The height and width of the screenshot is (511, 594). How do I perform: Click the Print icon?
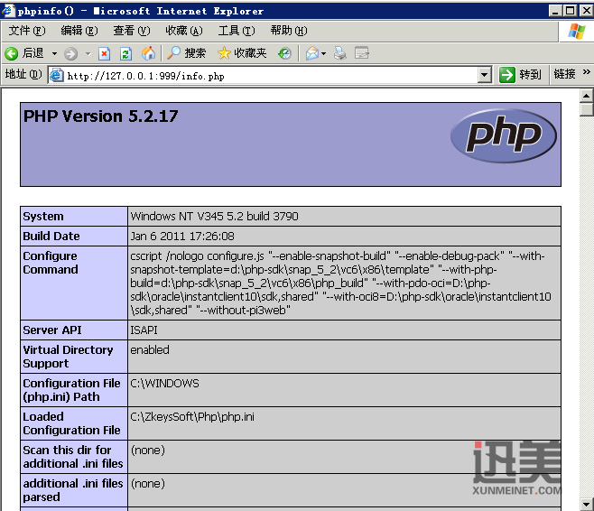[x=339, y=53]
